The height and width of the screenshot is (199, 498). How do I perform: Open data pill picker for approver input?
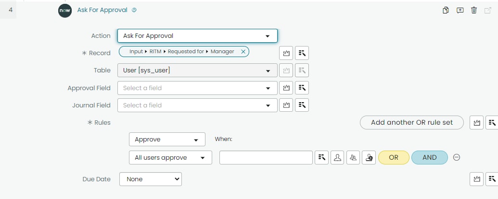322,158
